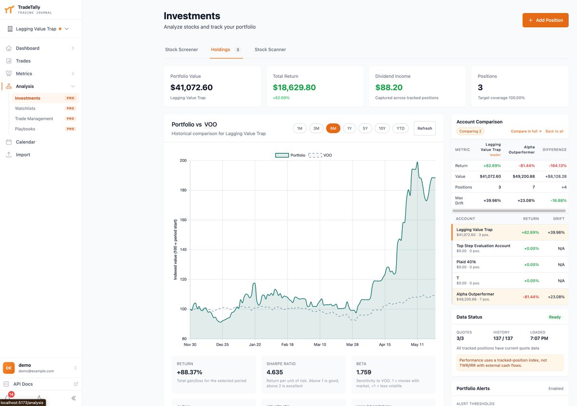Open API Docs external link icon
577x406 pixels.
pos(75,384)
